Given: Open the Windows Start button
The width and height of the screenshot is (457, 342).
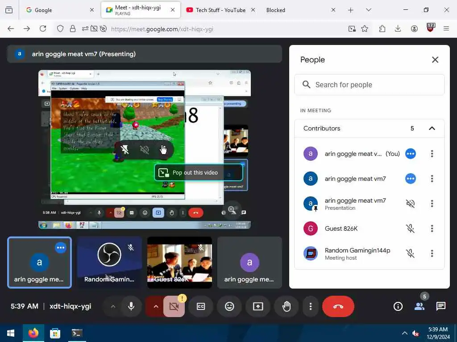Looking at the screenshot, I should click(x=11, y=333).
